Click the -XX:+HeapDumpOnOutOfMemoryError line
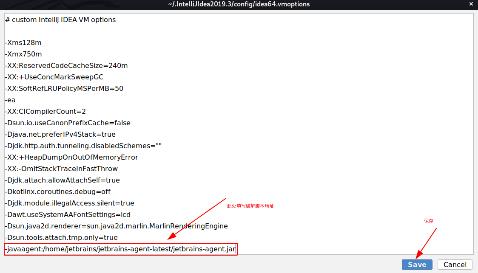Image resolution: width=478 pixels, height=273 pixels. (x=71, y=158)
